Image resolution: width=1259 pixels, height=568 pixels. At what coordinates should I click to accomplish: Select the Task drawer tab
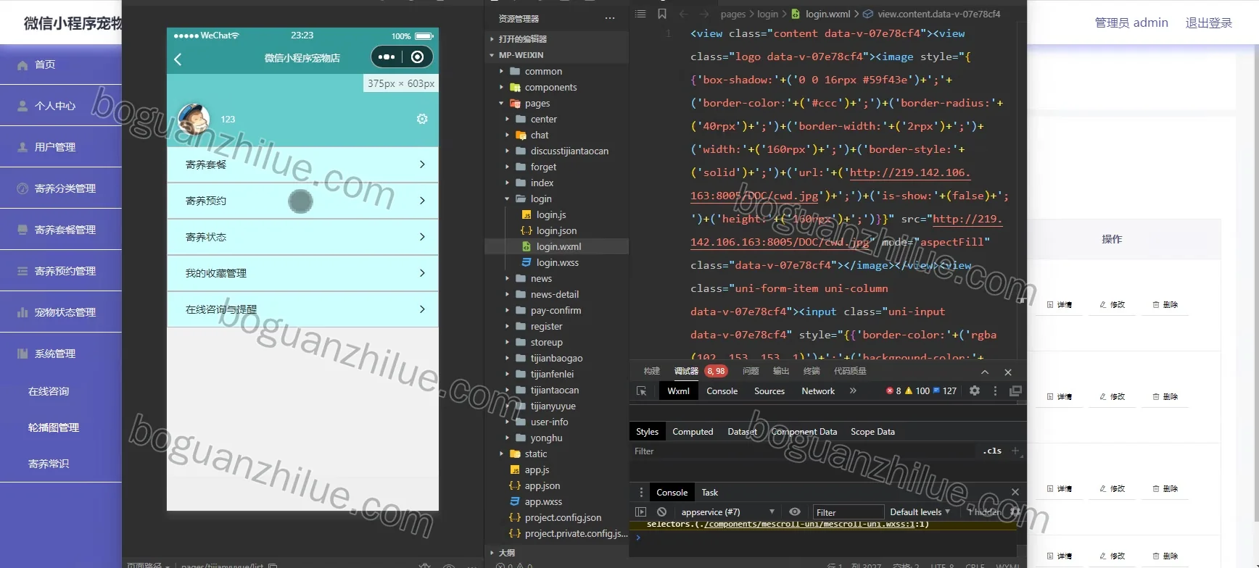(x=709, y=492)
